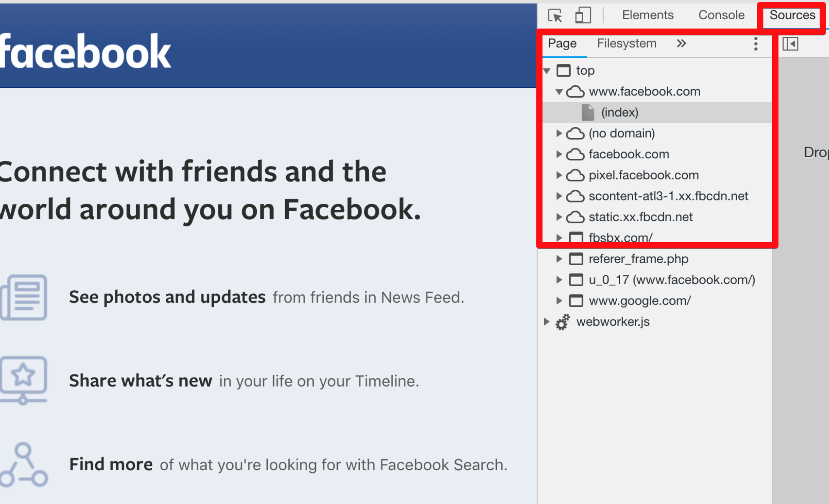This screenshot has width=829, height=504.
Task: Expand the u_0_17 frame node
Action: click(x=559, y=280)
